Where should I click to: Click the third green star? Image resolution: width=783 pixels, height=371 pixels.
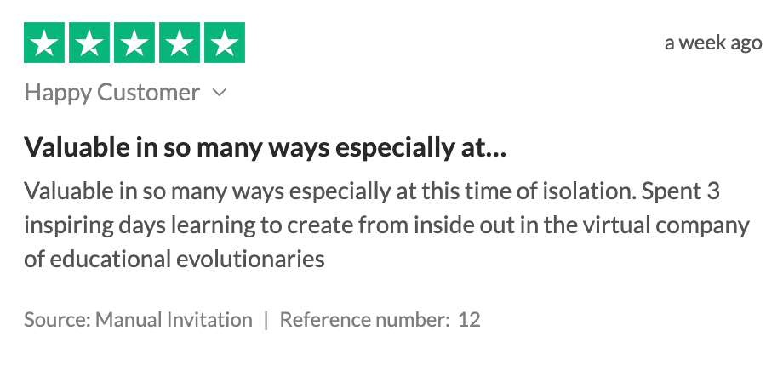point(134,43)
